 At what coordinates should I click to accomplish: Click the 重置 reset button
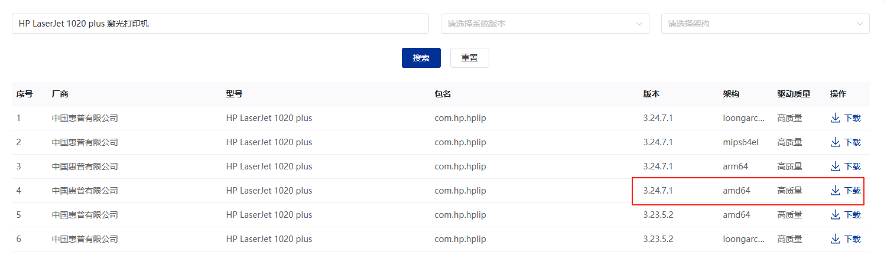click(x=470, y=58)
